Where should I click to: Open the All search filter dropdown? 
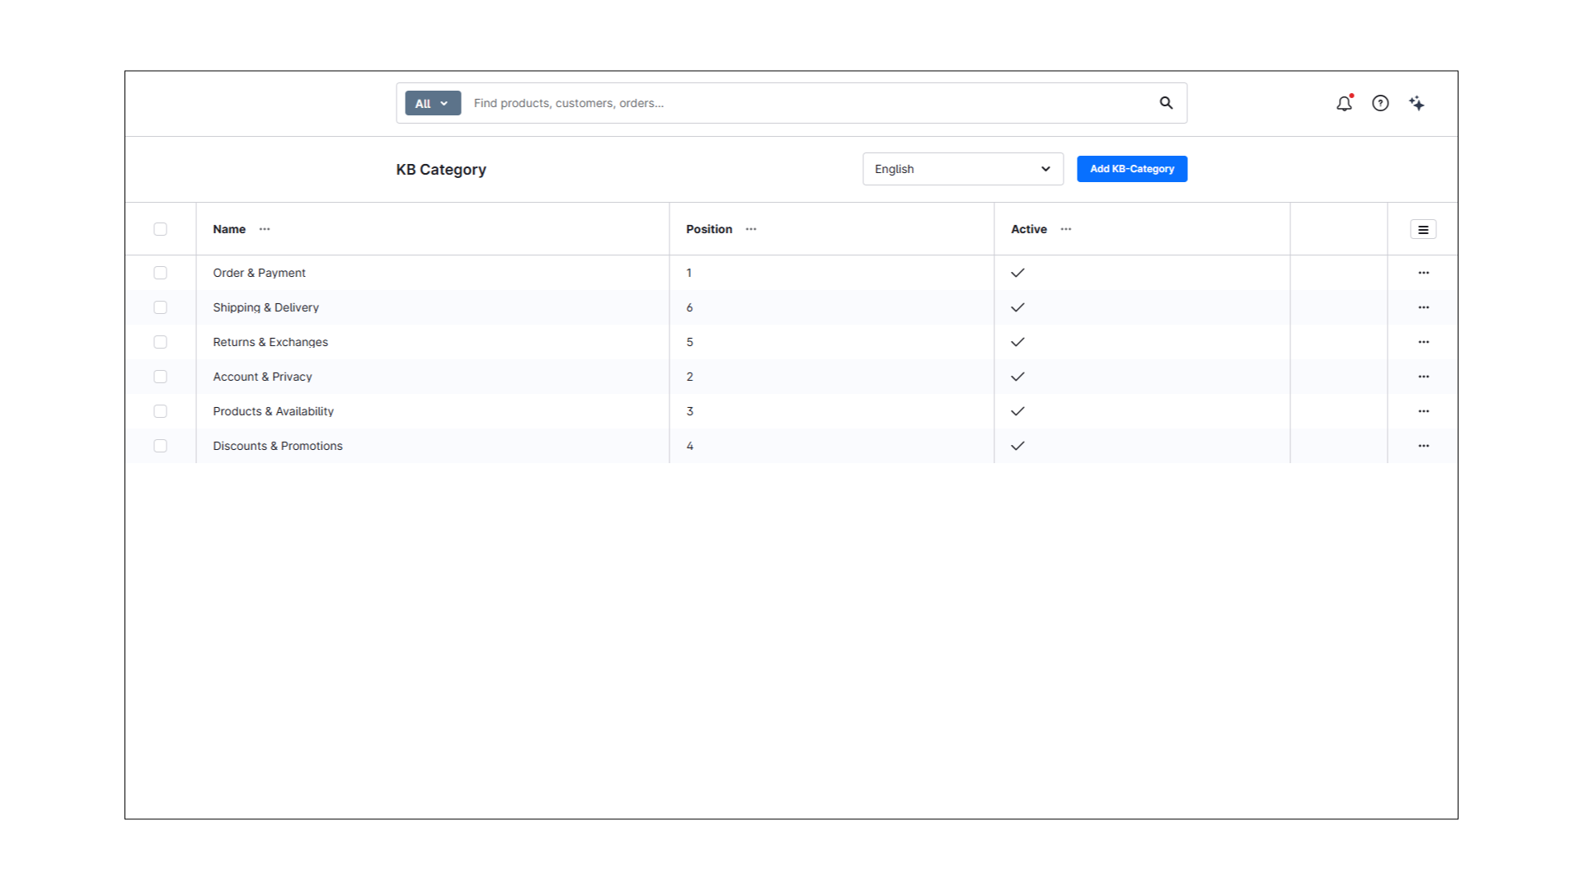tap(432, 103)
